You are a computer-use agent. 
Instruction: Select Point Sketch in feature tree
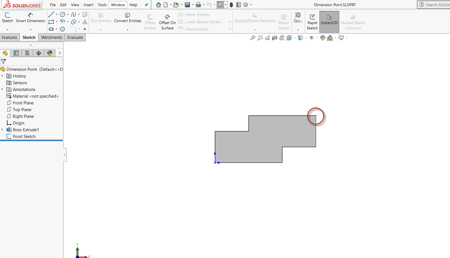[24, 136]
